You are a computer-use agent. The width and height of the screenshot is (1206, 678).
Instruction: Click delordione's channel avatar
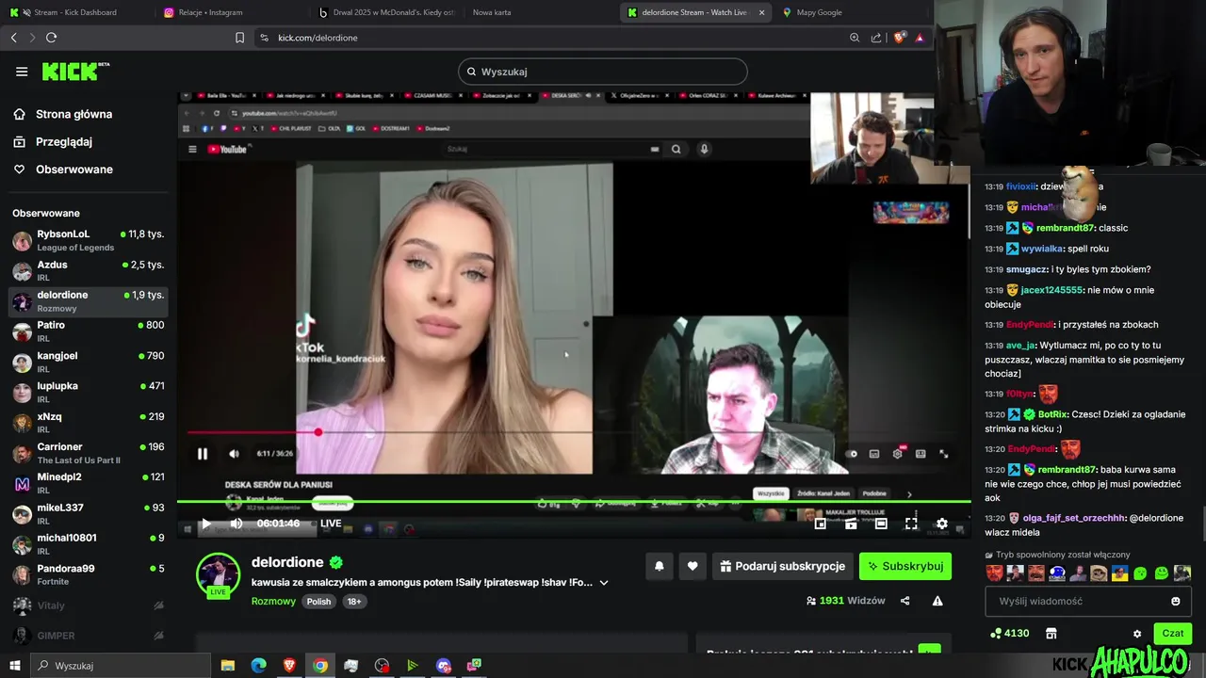click(x=218, y=573)
